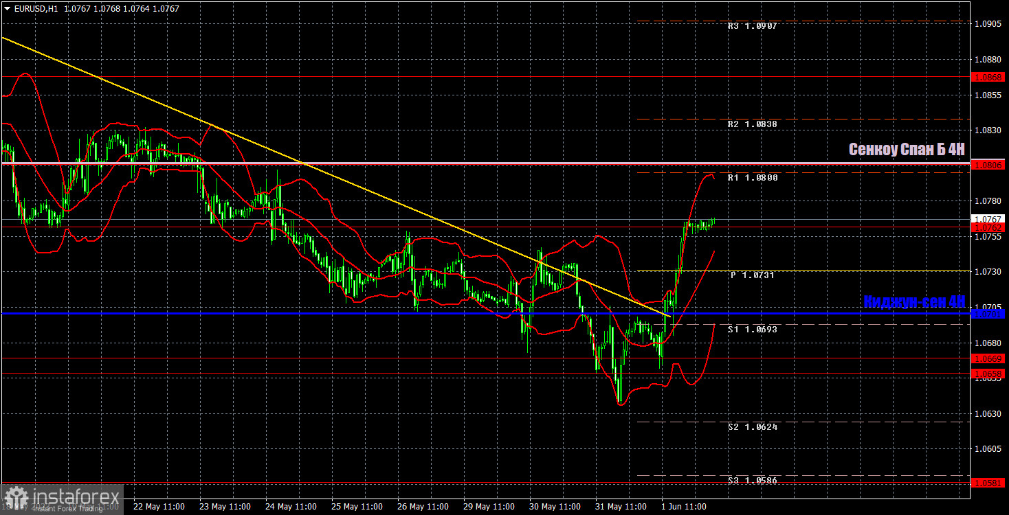
Task: Open the chart menu triangle beside EURUSD,H1
Action: [x=8, y=9]
